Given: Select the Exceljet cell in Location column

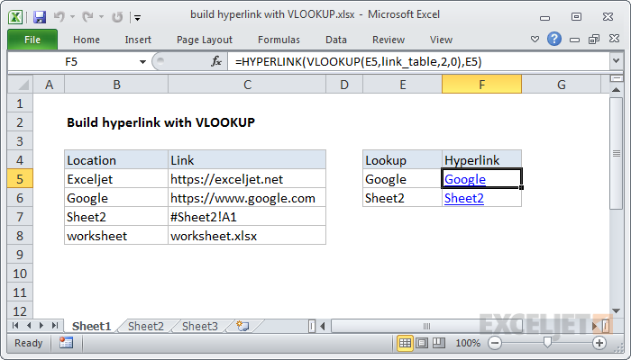Looking at the screenshot, I should click(x=116, y=179).
